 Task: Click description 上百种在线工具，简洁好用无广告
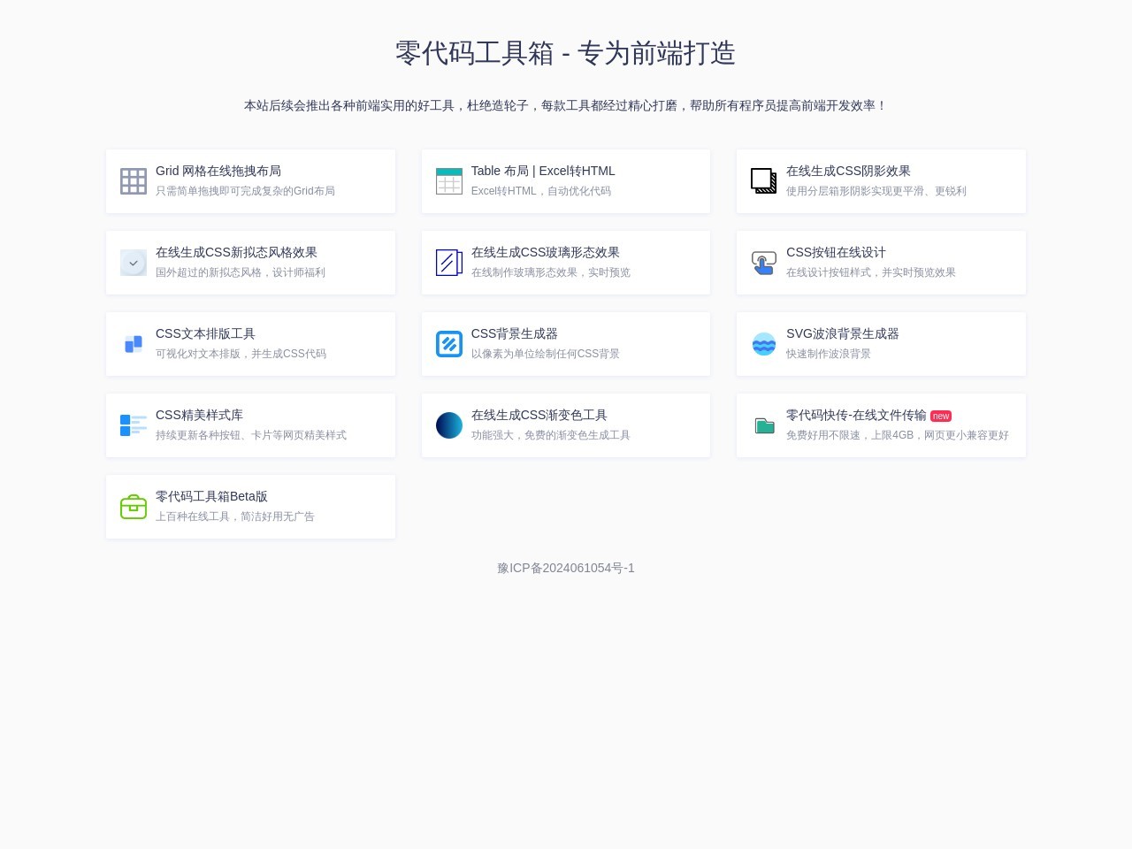coord(235,516)
